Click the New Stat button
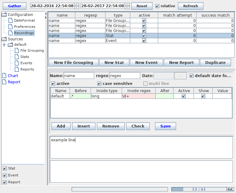The height and width of the screenshot is (193, 236). 114,63
